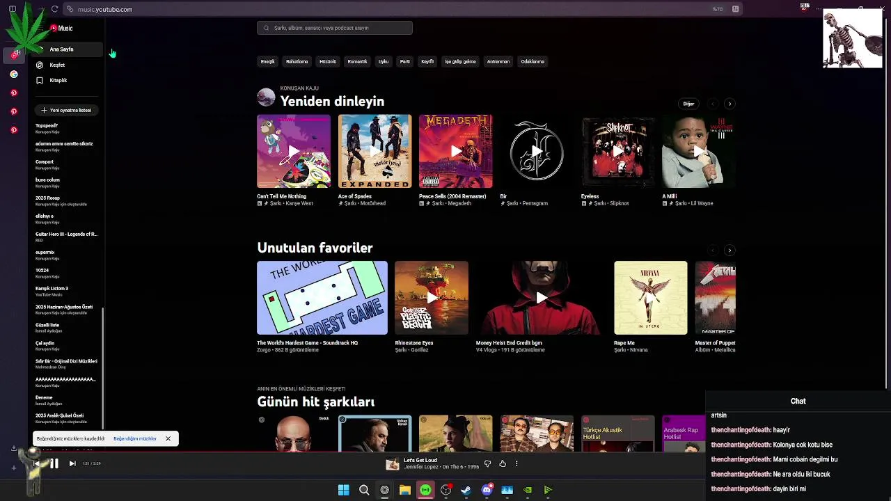Play World's Hardest Game soundtrack video
Screen dimensions: 891x501
coord(322,298)
